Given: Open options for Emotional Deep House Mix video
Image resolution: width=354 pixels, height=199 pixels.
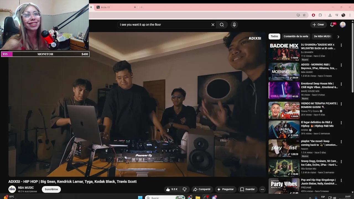Looking at the screenshot, I should [x=341, y=84].
